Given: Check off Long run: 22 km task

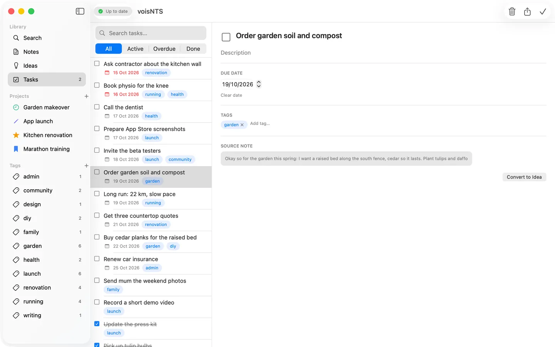Looking at the screenshot, I should (x=97, y=194).
